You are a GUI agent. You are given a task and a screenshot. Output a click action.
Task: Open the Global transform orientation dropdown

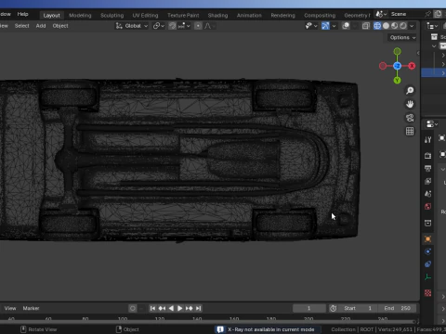[x=132, y=26]
